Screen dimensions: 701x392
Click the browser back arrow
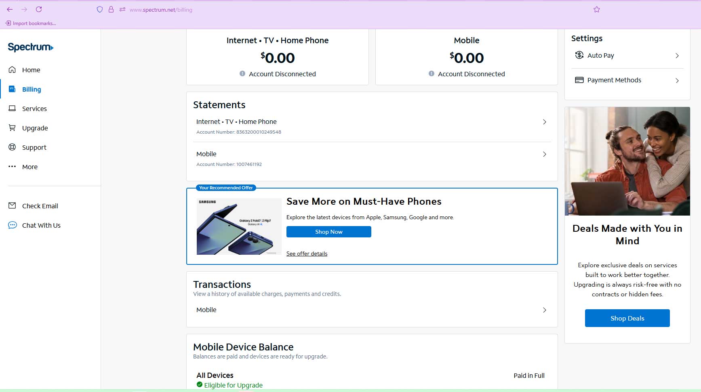pyautogui.click(x=10, y=9)
